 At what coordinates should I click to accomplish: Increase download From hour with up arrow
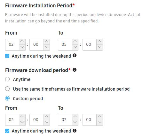[22, 117]
